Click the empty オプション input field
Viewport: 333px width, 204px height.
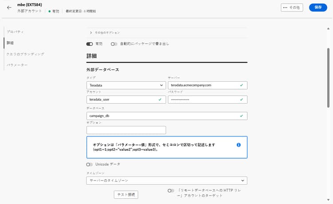pos(126,130)
